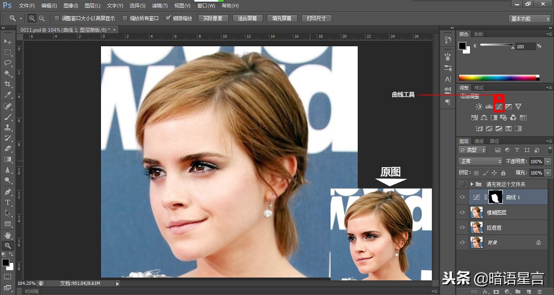Select the Hand tool

(x=8, y=235)
